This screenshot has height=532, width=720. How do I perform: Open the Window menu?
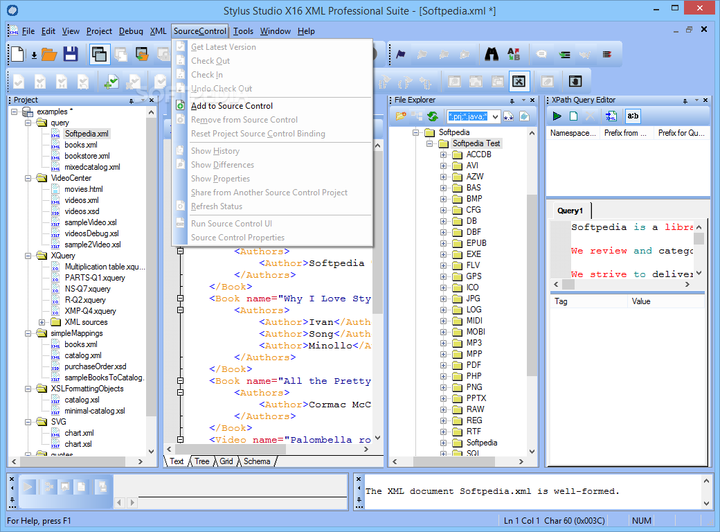[x=275, y=30]
